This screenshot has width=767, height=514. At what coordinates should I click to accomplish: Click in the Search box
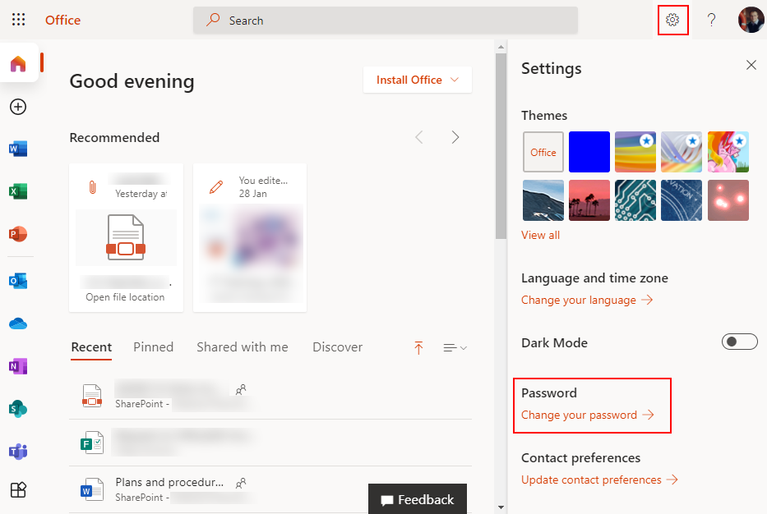[386, 20]
